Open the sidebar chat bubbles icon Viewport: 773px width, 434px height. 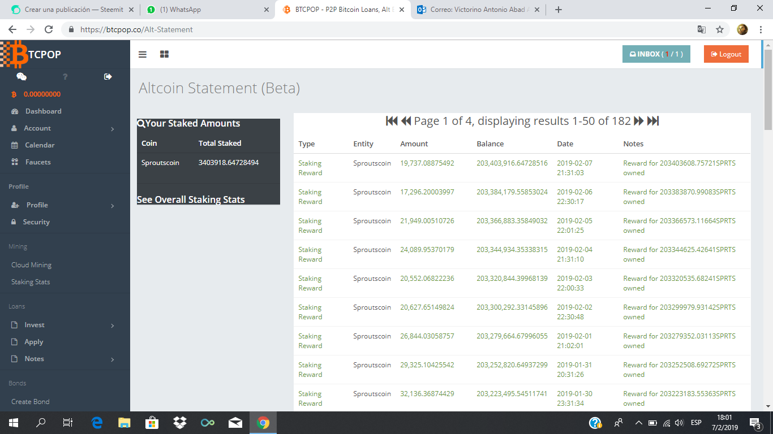tap(22, 77)
